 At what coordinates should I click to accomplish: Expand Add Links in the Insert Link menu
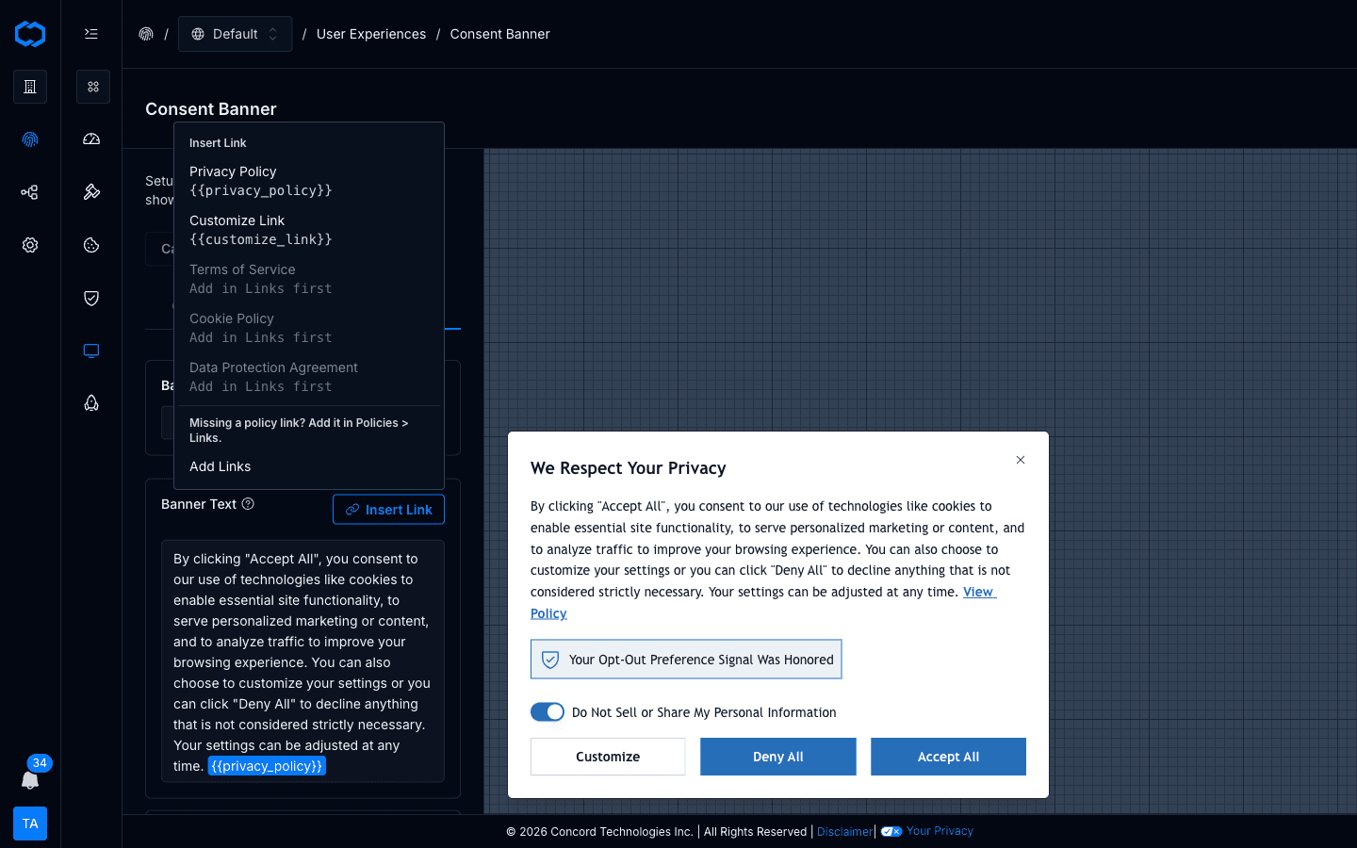tap(220, 466)
